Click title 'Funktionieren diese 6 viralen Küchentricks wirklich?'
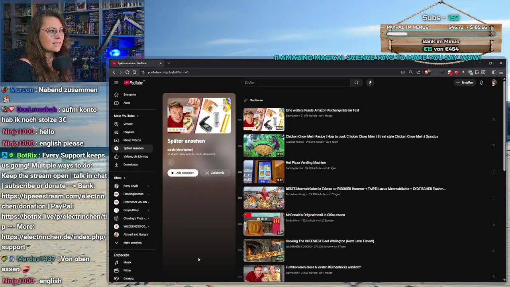Viewport: 510px width, 287px height. pyautogui.click(x=323, y=267)
